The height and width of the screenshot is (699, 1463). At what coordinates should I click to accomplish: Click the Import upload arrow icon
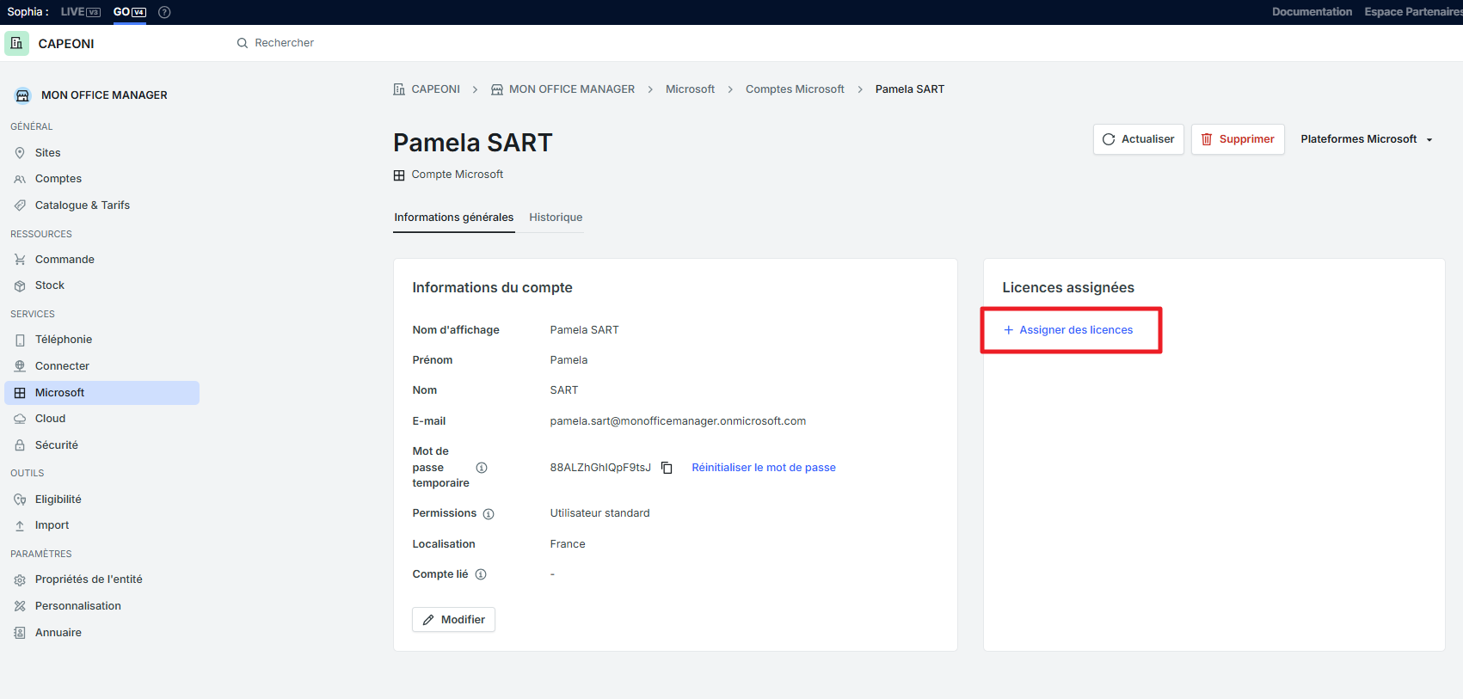(20, 525)
